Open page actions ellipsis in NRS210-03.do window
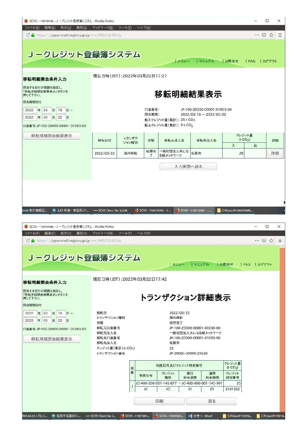The height and width of the screenshot is (435, 307). click(x=257, y=241)
